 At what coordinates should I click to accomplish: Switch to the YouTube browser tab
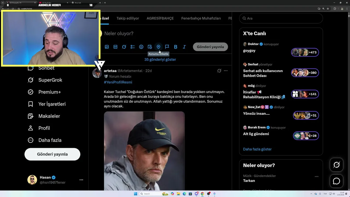pyautogui.click(x=54, y=3)
